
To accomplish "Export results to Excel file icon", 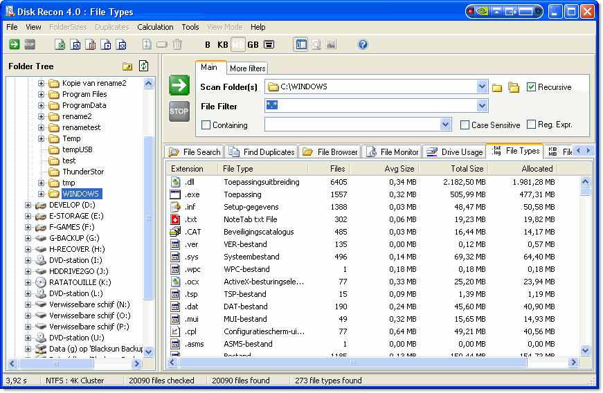I will coord(60,44).
